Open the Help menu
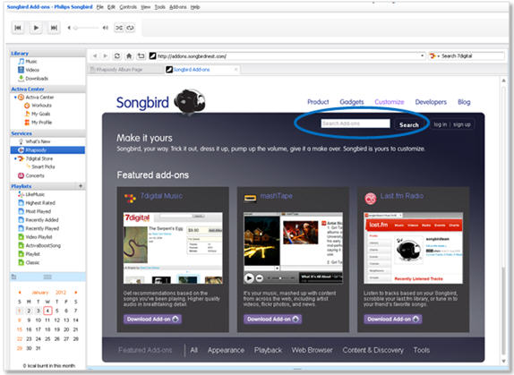 point(195,7)
